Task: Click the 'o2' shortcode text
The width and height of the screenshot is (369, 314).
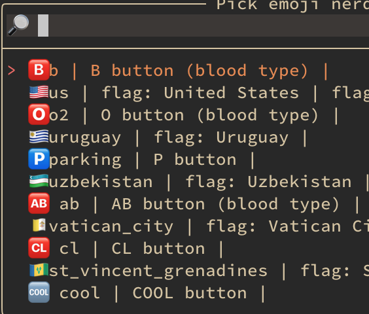Action: coord(59,115)
